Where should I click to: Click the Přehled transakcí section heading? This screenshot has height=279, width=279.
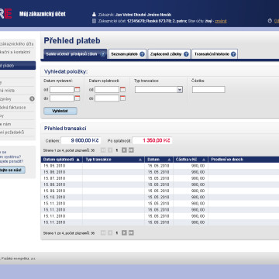[x=65, y=129]
